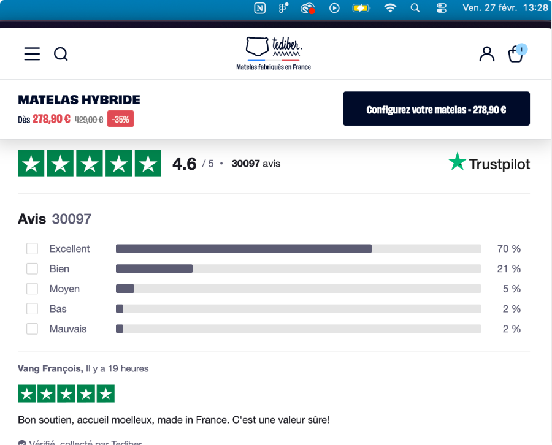The height and width of the screenshot is (445, 552).
Task: Click the Bien 21 % rating bar
Action: coord(298,268)
